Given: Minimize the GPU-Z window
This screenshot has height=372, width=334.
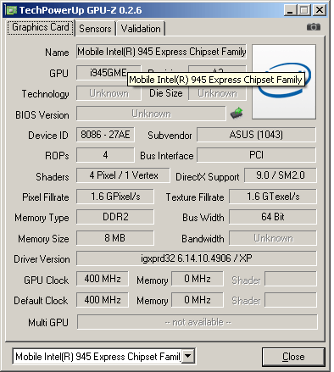Looking at the screenshot, I should click(x=290, y=10).
